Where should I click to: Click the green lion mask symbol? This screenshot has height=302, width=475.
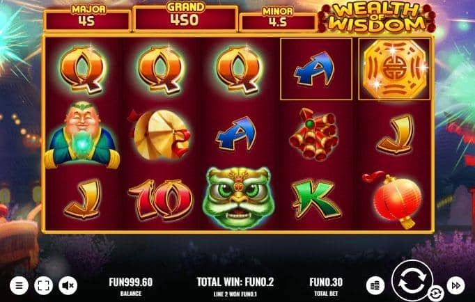point(239,198)
